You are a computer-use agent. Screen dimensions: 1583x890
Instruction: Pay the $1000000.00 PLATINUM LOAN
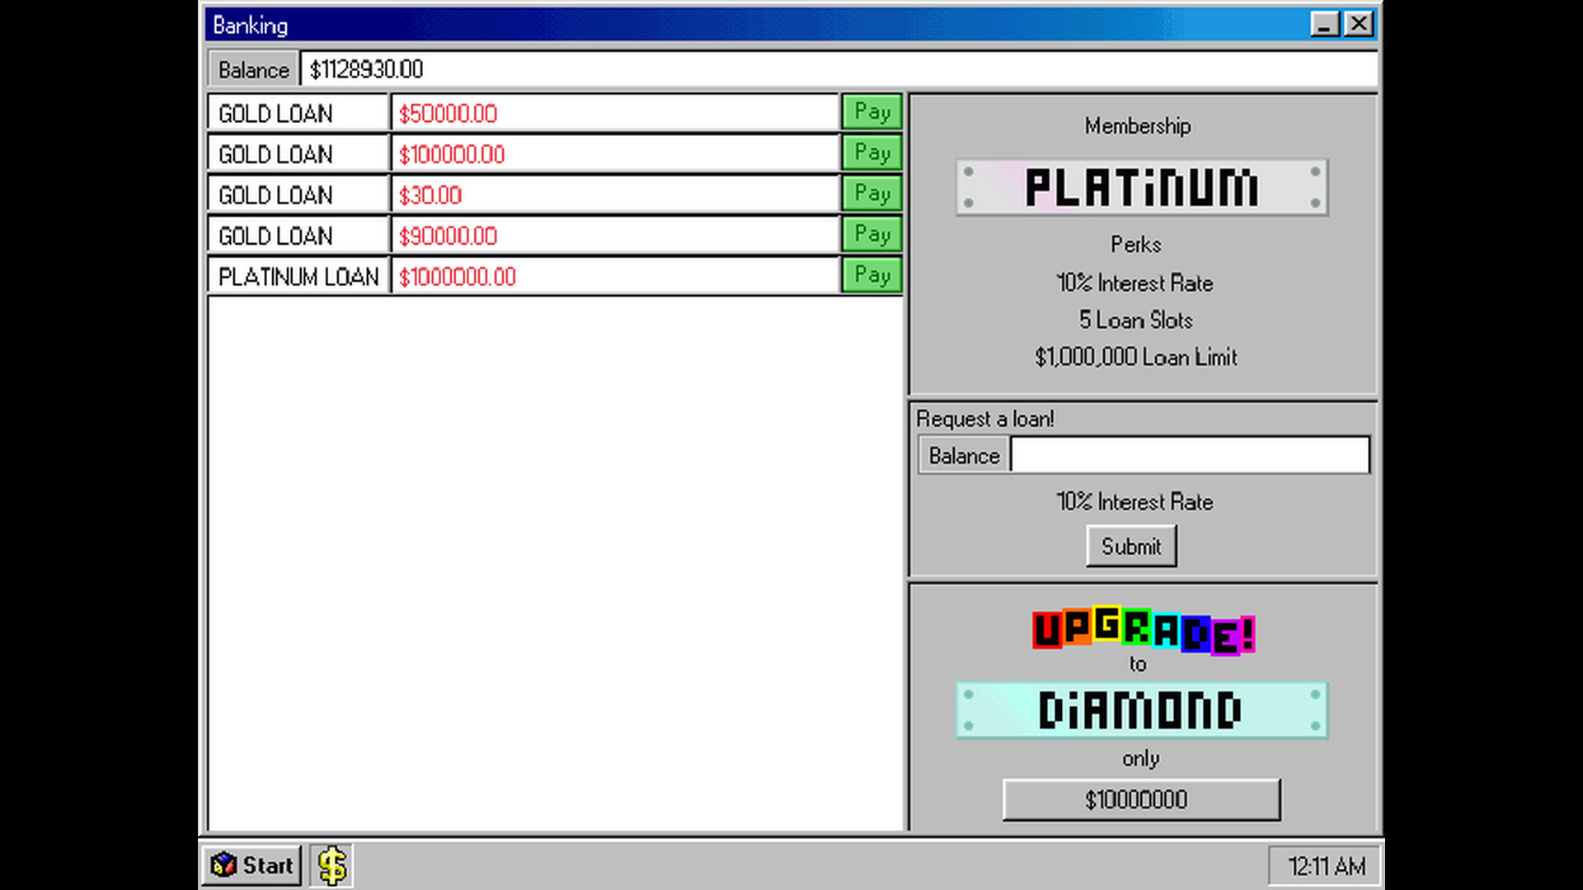pos(871,275)
